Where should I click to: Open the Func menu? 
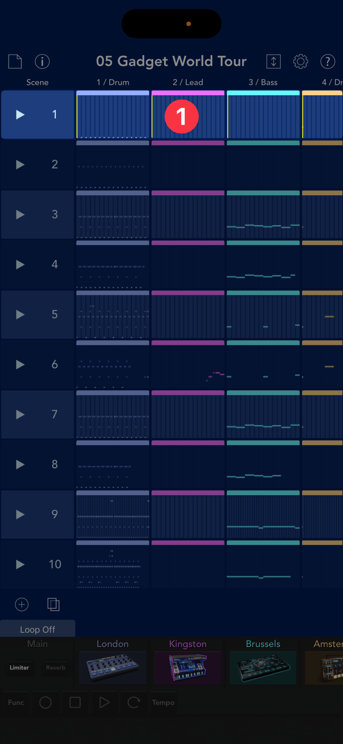pyautogui.click(x=16, y=702)
